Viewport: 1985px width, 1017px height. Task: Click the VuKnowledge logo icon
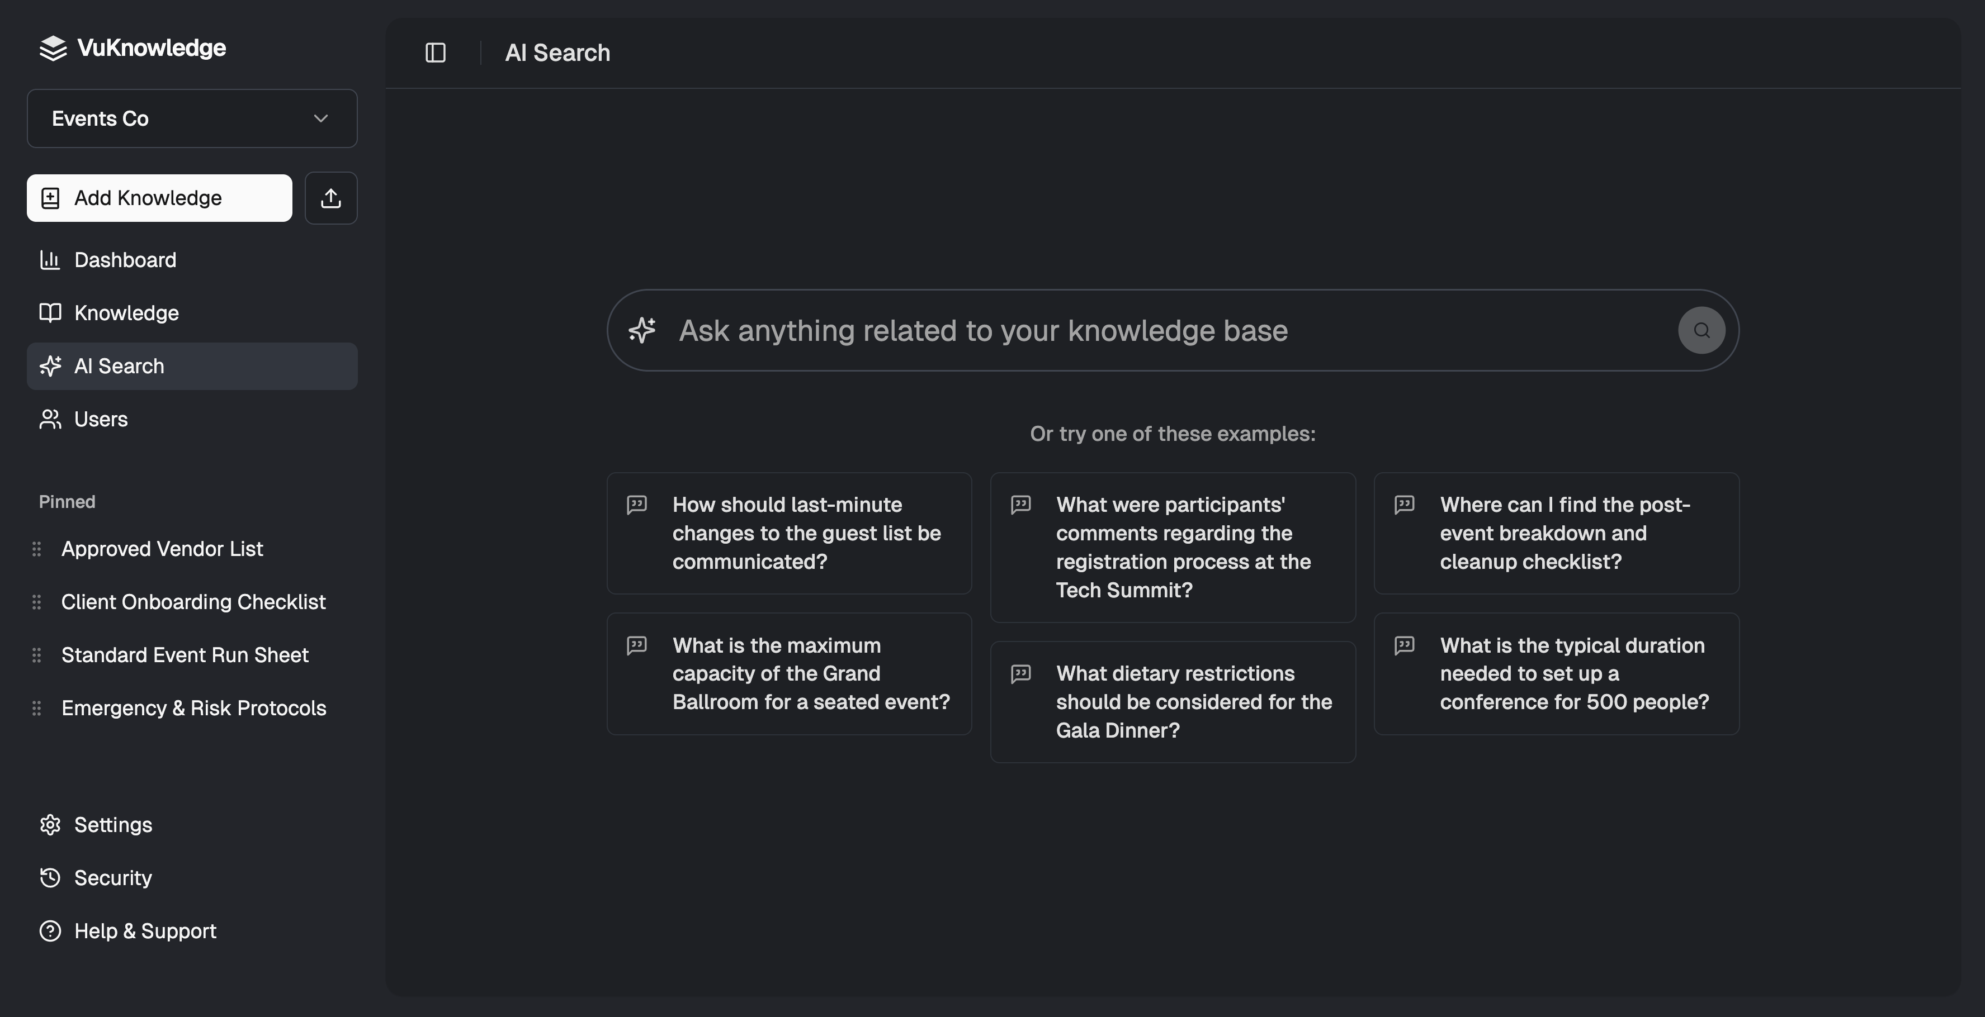51,47
